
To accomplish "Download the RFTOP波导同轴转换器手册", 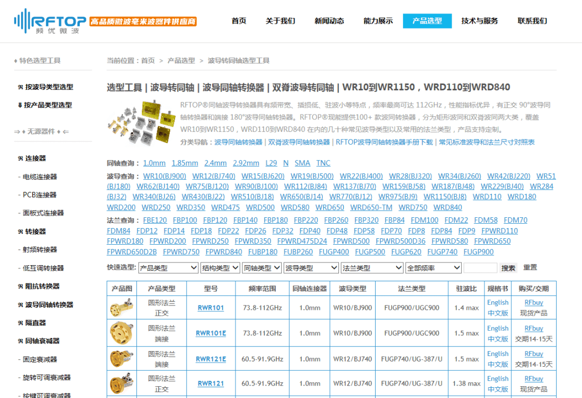I will [384, 143].
